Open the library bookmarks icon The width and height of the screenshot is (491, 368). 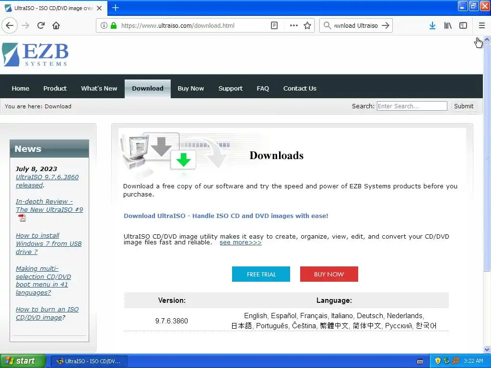[448, 25]
